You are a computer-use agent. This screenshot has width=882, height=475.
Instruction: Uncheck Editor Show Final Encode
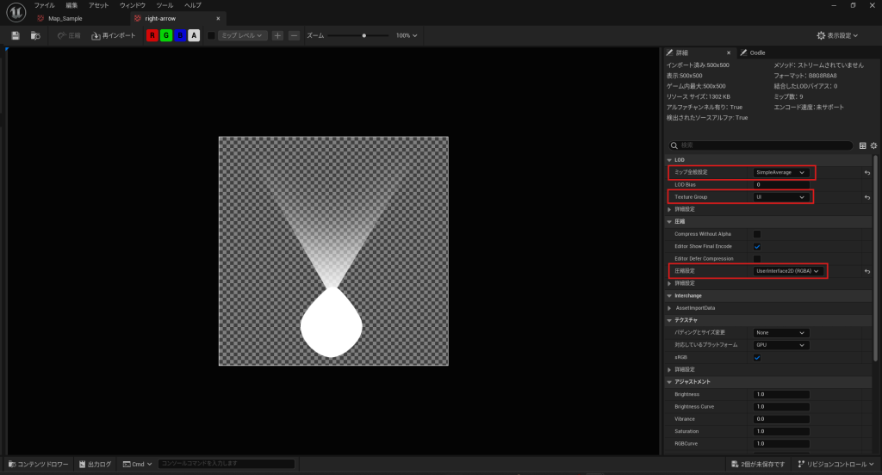pyautogui.click(x=757, y=246)
